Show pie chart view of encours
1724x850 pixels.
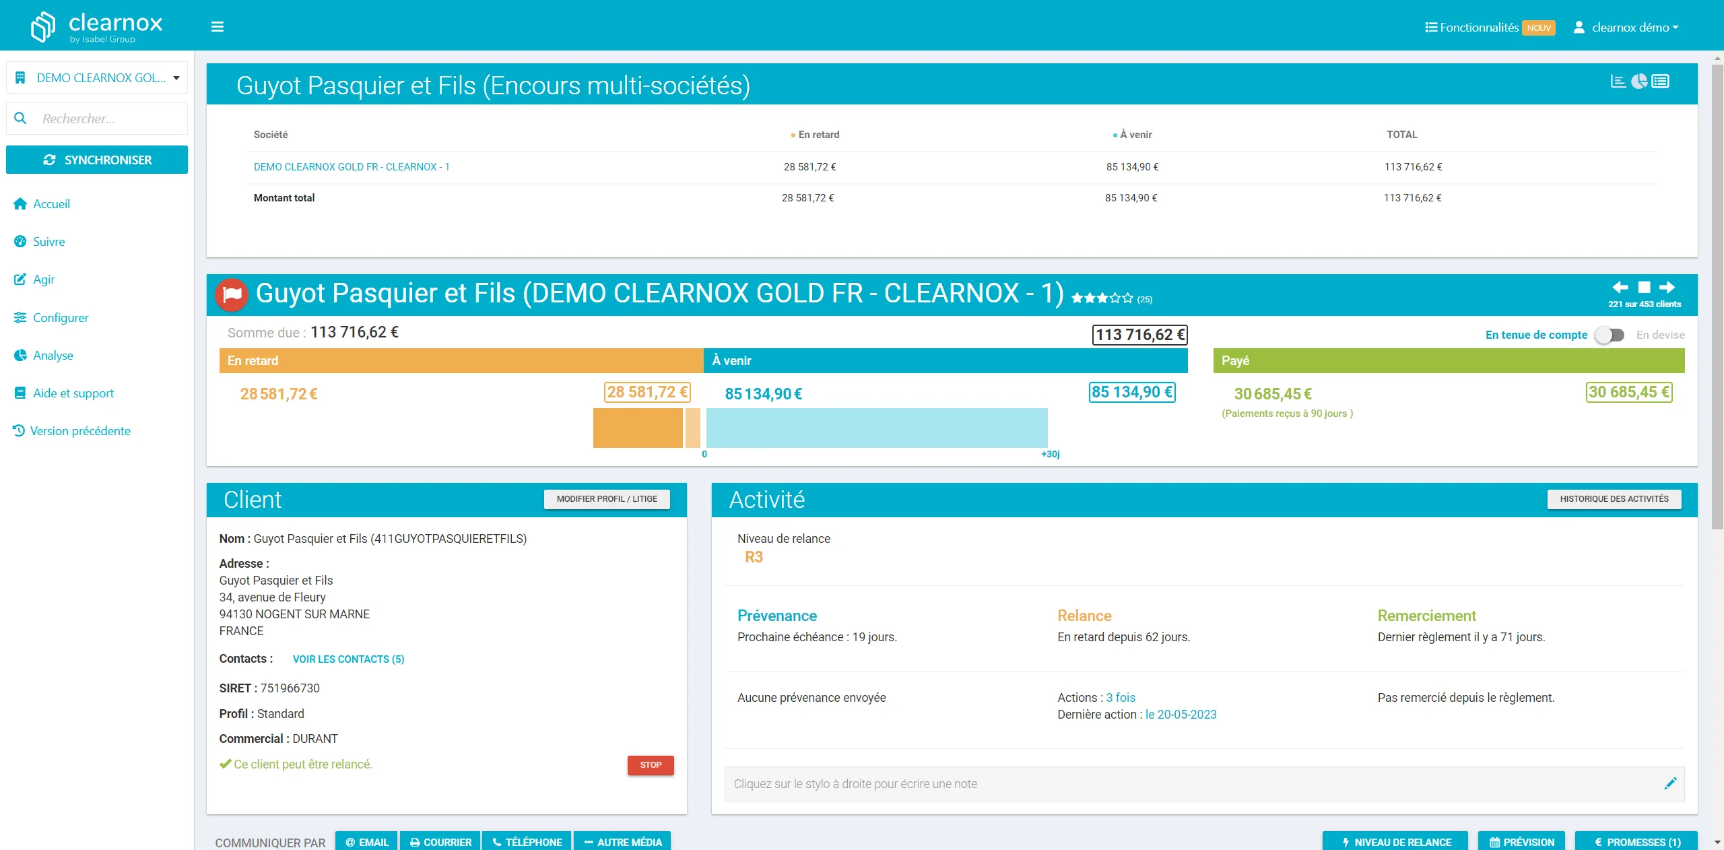(1639, 81)
